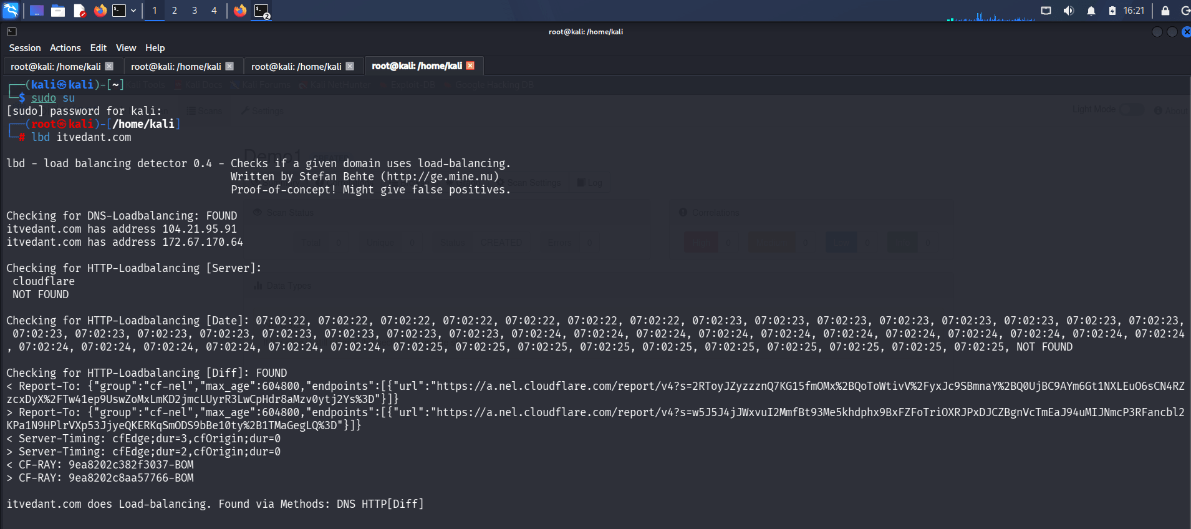Expand the terminal launcher dropdown arrow
Viewport: 1191px width, 529px height.
click(133, 11)
